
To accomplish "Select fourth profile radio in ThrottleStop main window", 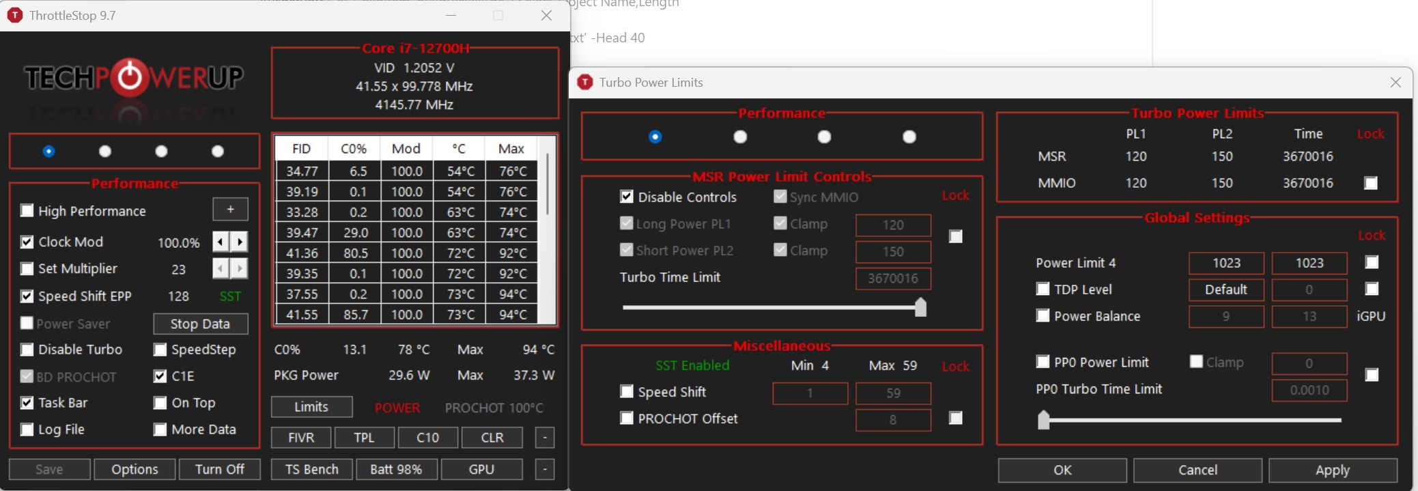I will (x=218, y=151).
